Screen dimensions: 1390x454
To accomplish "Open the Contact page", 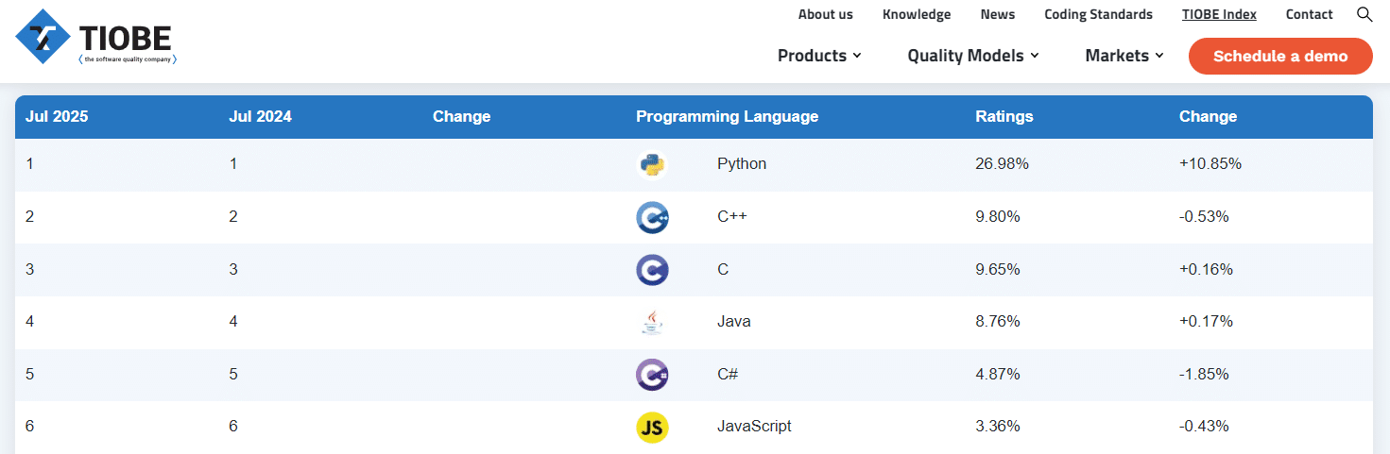I will pos(1309,14).
